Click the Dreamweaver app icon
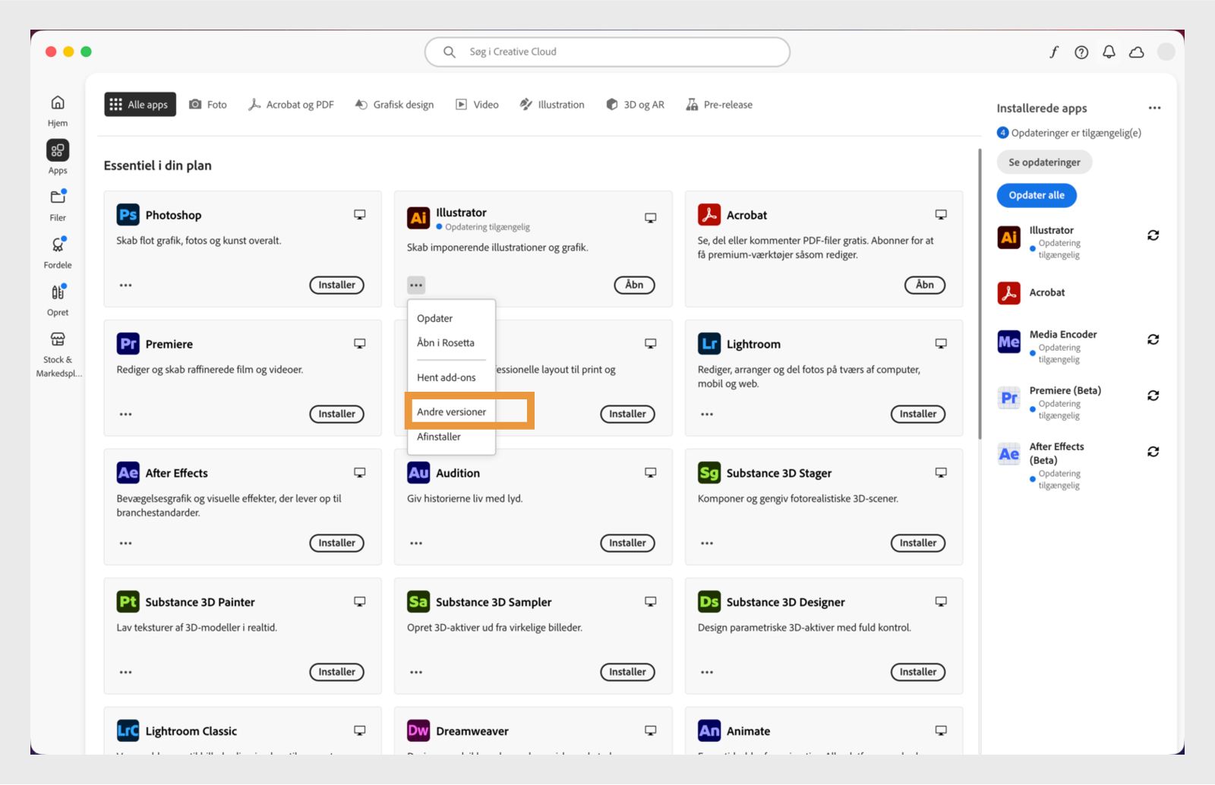The width and height of the screenshot is (1215, 785). 418,731
